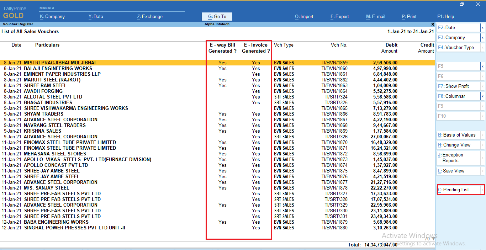Export the sales voucher register

tap(339, 16)
